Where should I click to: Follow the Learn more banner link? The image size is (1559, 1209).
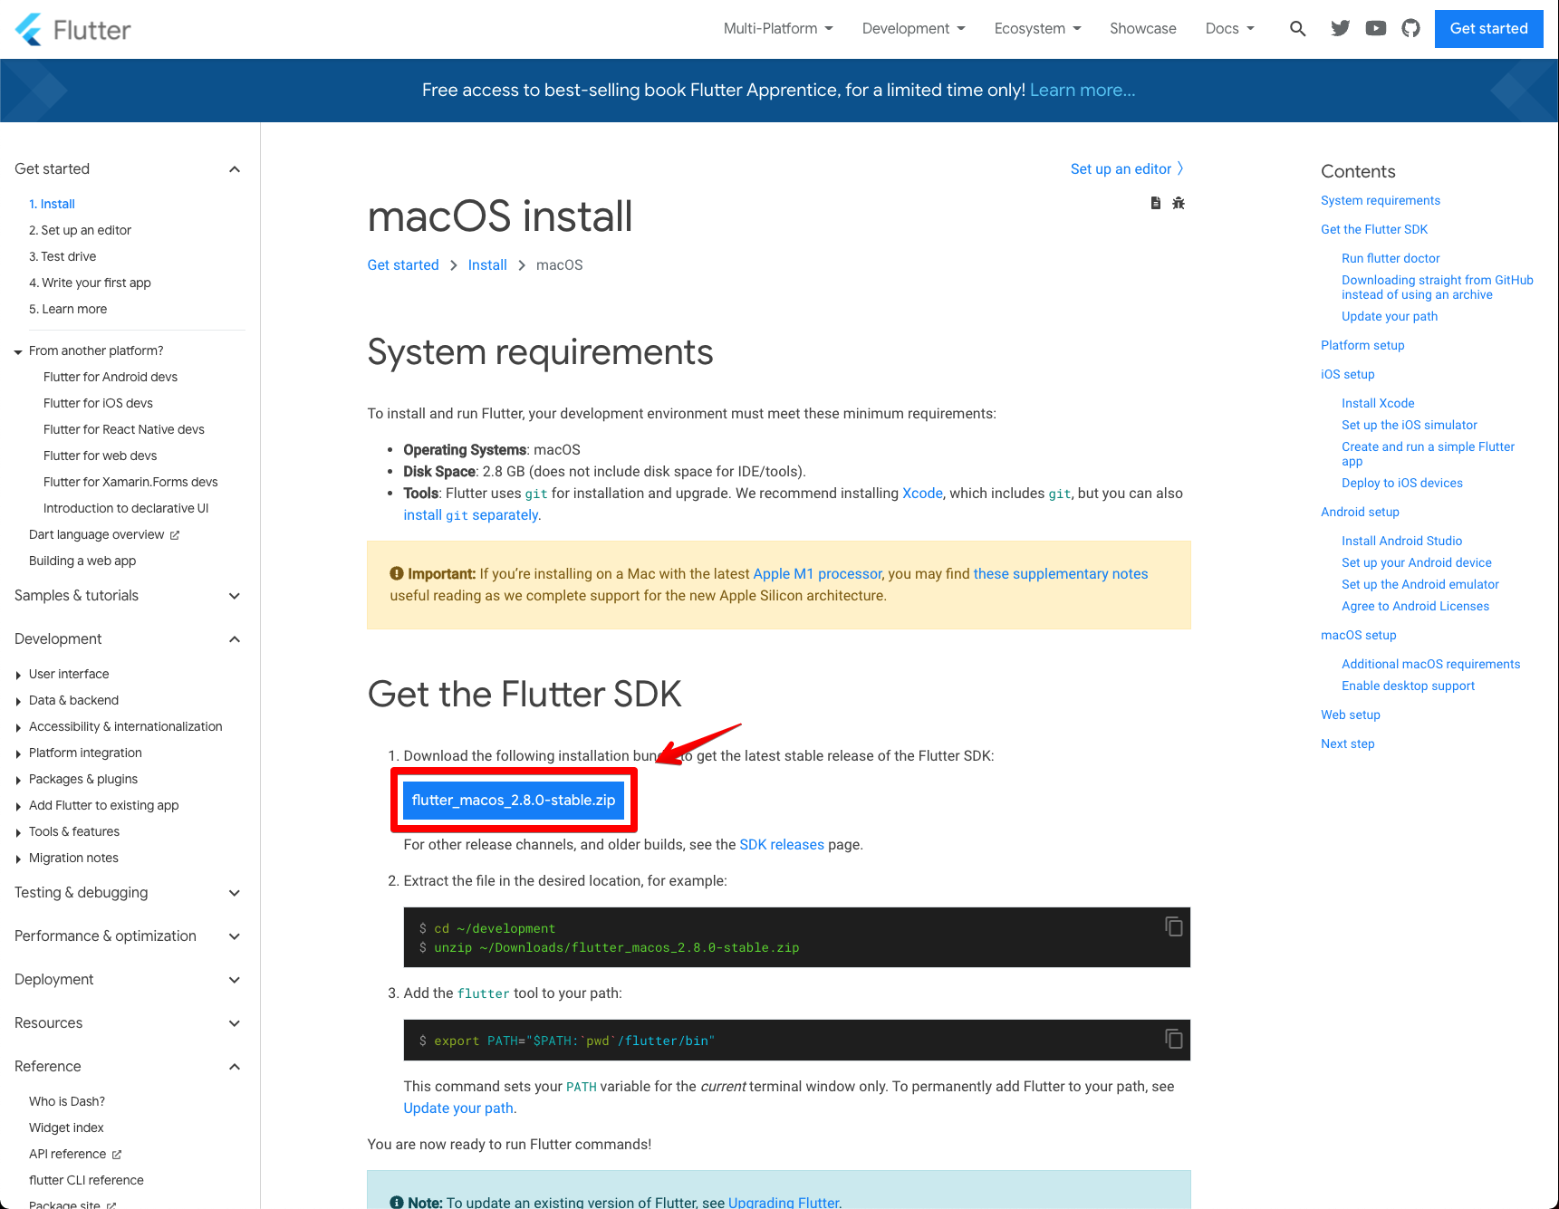click(x=1083, y=91)
